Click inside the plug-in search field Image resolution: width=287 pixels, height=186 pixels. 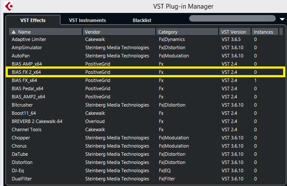pos(232,19)
